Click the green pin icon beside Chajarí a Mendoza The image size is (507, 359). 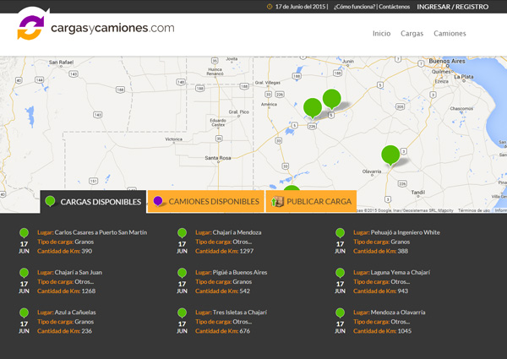point(182,233)
